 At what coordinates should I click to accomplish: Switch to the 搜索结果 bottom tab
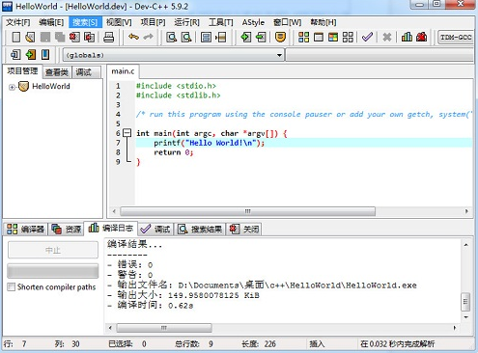point(200,229)
